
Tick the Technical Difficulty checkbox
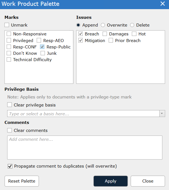coord(9,60)
